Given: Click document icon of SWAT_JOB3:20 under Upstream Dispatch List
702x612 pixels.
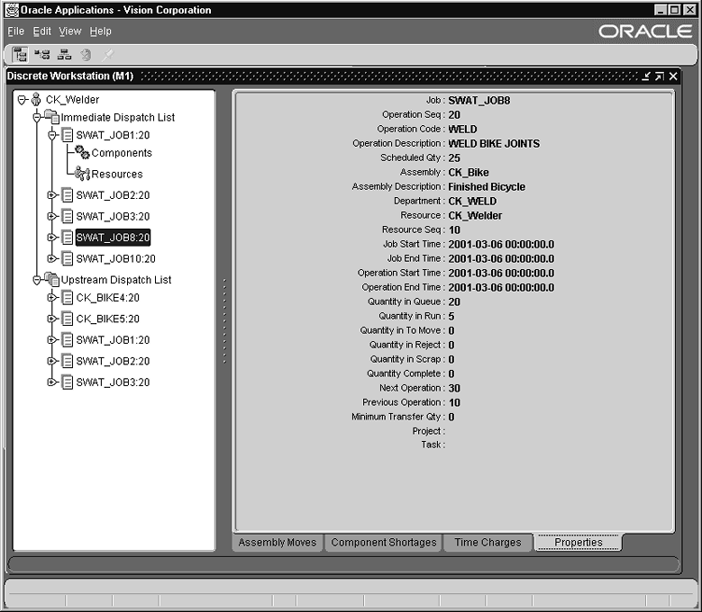Looking at the screenshot, I should point(68,382).
